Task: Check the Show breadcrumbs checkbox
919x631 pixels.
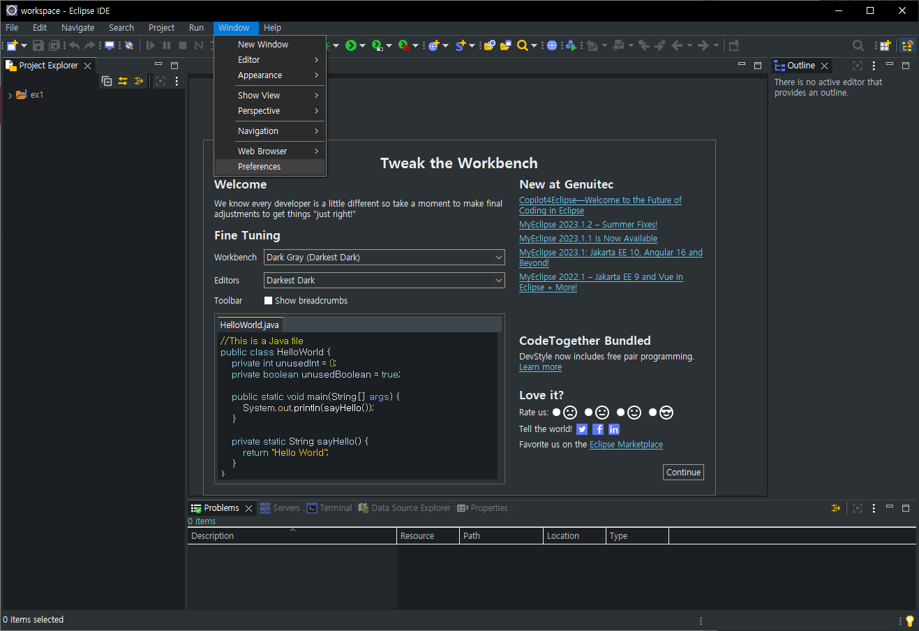Action: point(268,301)
